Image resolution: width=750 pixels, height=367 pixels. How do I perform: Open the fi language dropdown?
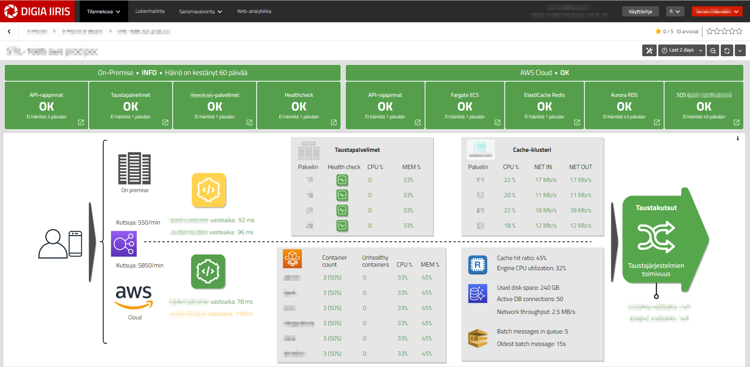click(x=675, y=11)
